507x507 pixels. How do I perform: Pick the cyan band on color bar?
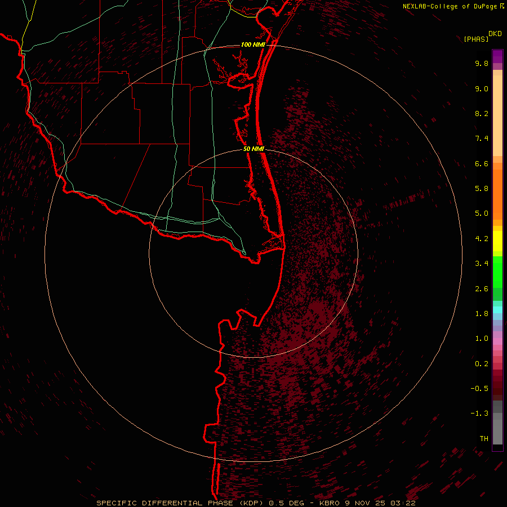[x=497, y=310]
